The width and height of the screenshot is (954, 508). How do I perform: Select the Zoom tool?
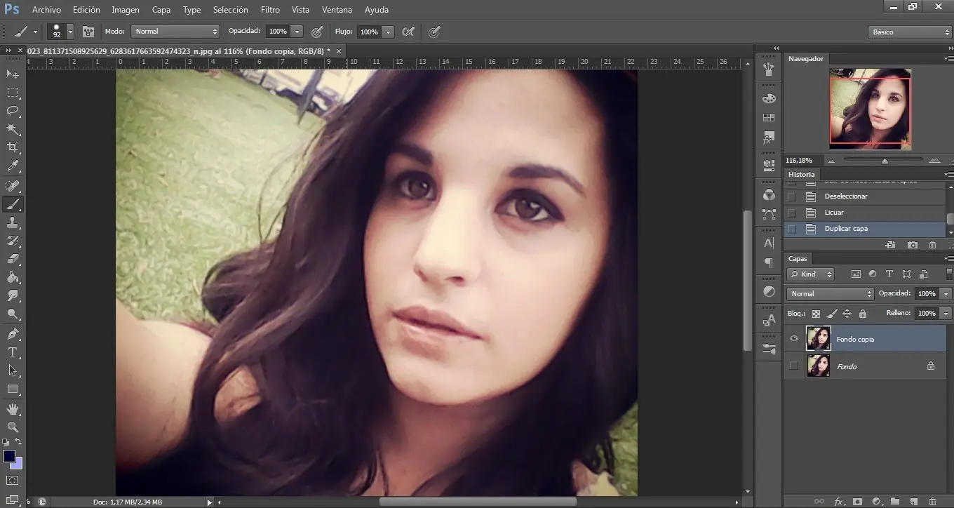click(13, 427)
